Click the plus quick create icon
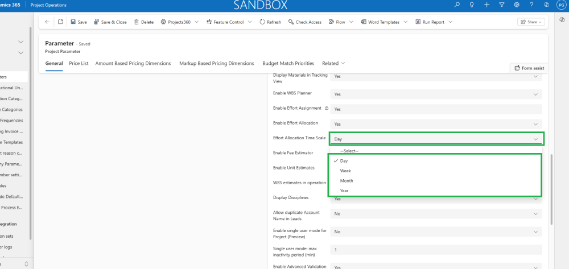Image resolution: width=569 pixels, height=269 pixels. point(486,5)
